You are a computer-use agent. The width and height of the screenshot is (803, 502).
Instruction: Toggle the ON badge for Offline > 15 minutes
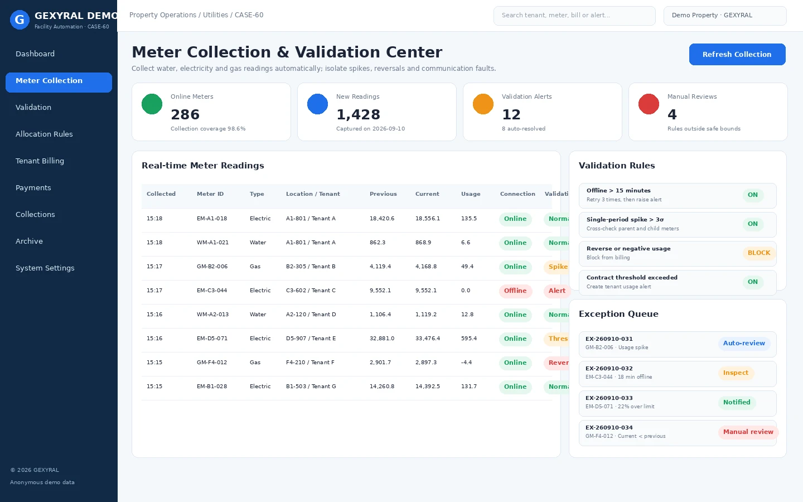pos(753,195)
